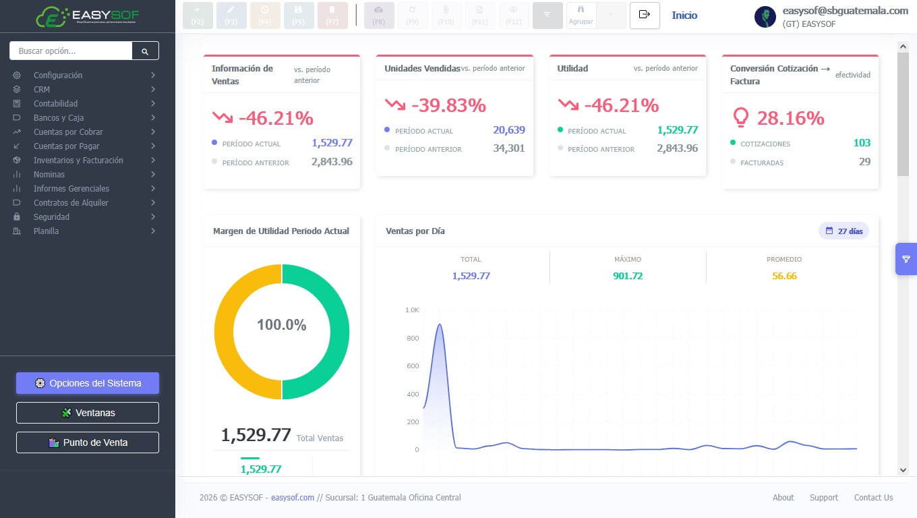Screen dimensions: 917x518
Task: Open the floating filter icon on right edge
Action: (x=906, y=259)
